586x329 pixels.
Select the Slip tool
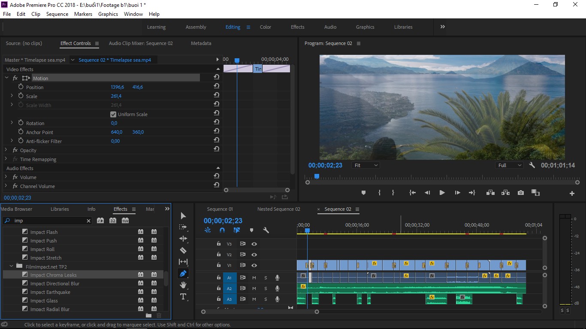(x=183, y=262)
